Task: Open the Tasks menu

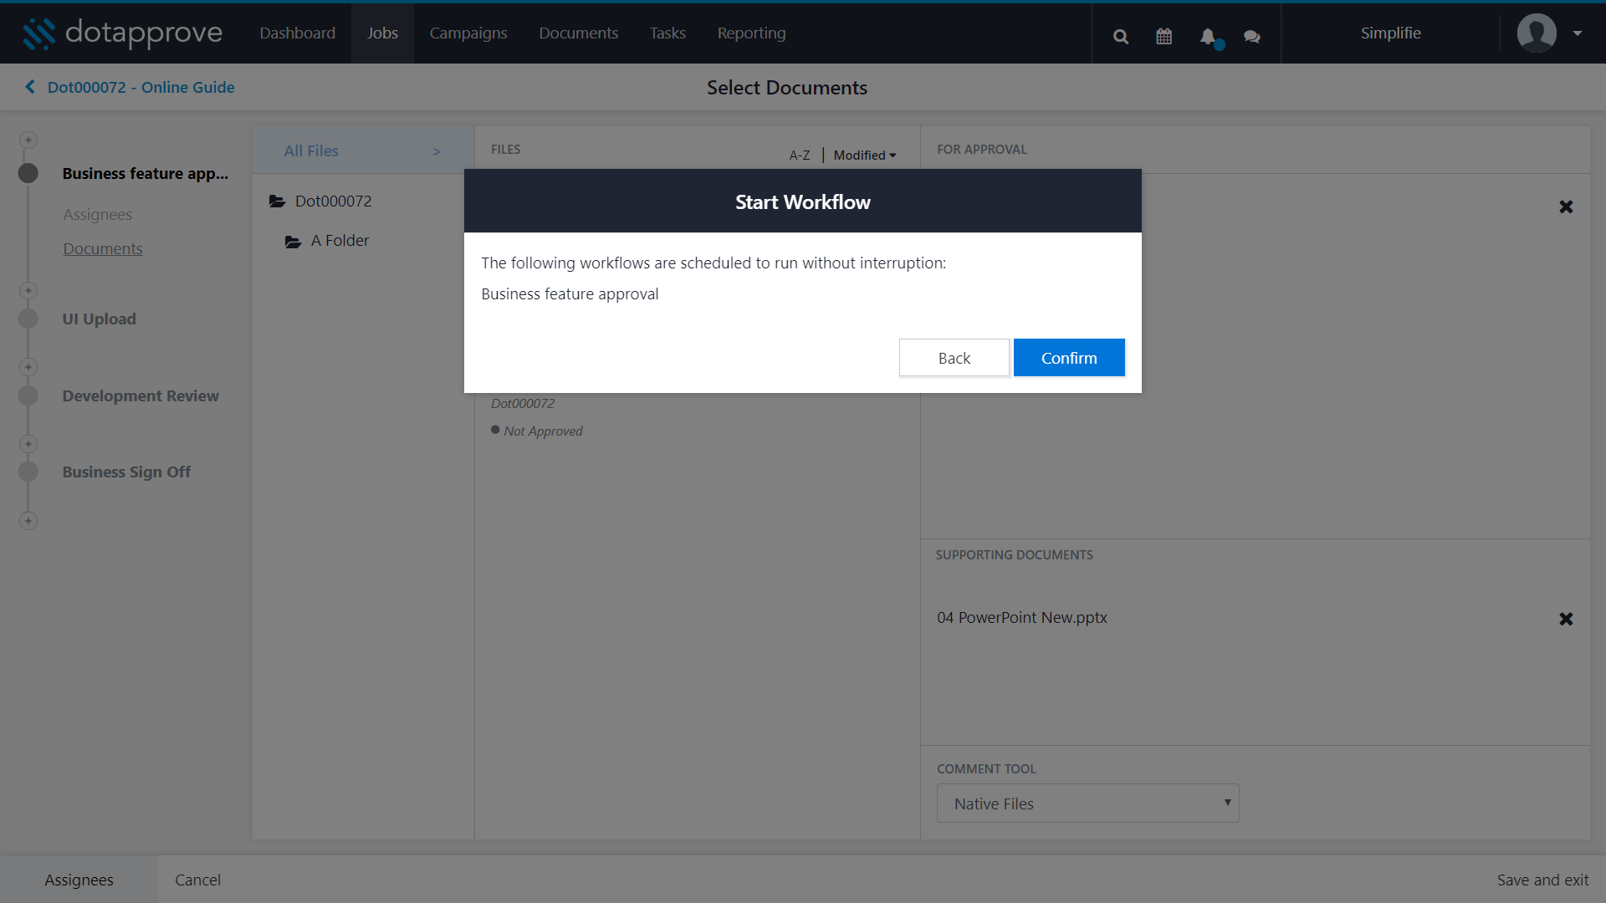Action: (x=667, y=33)
